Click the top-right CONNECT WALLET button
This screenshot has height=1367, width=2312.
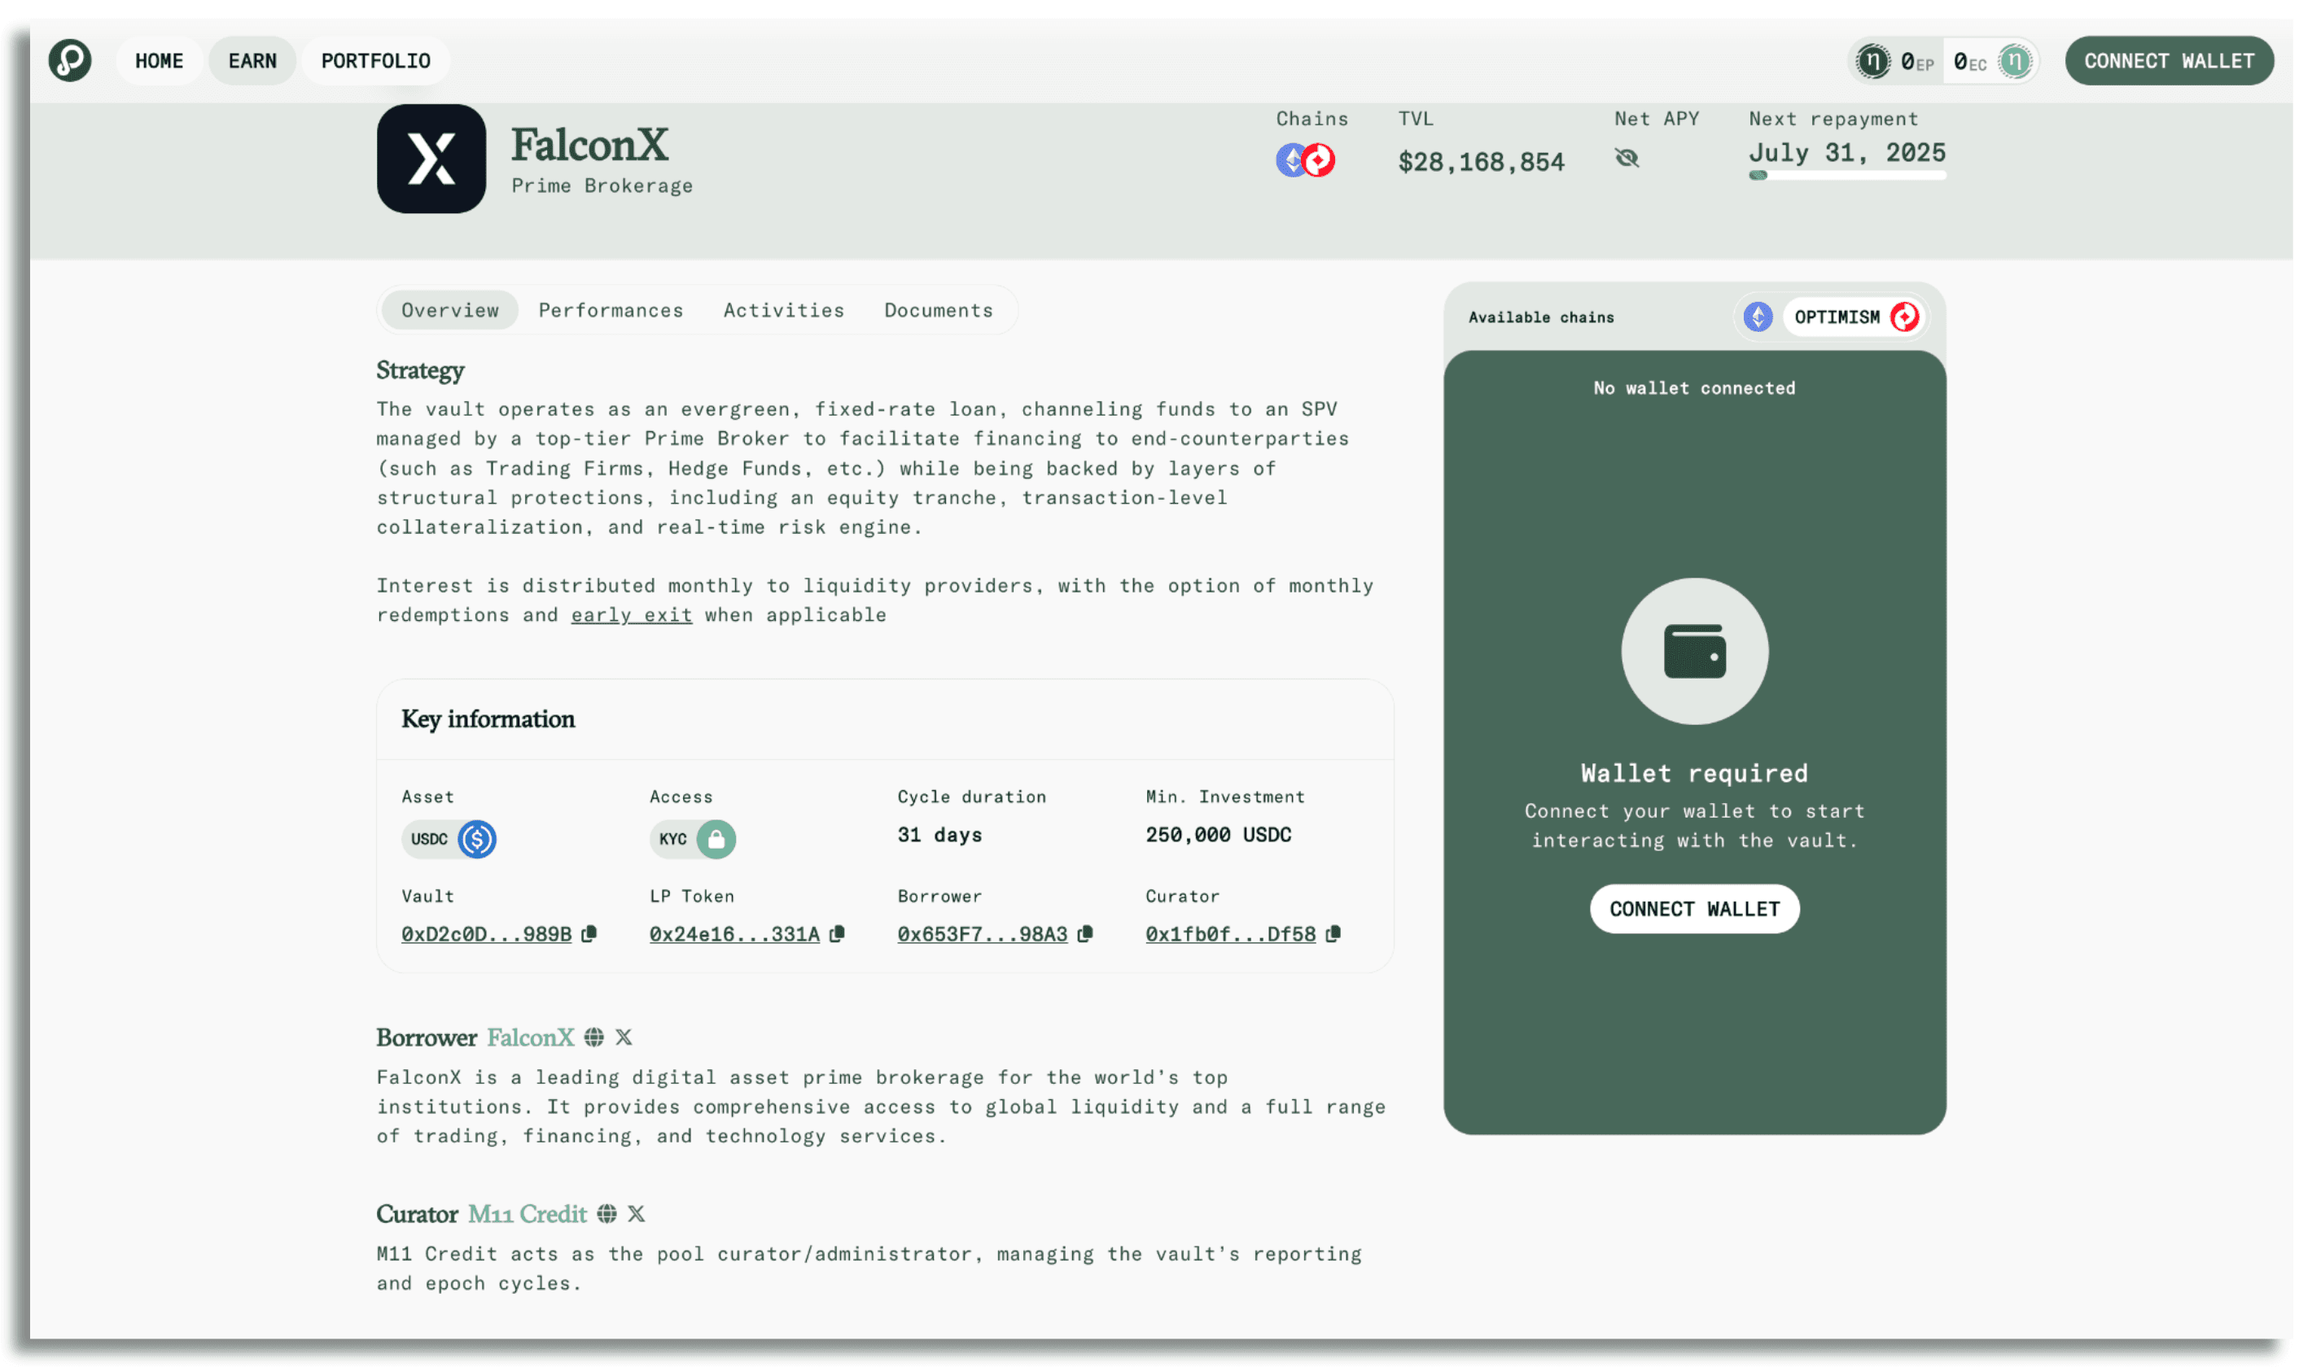pos(2170,61)
